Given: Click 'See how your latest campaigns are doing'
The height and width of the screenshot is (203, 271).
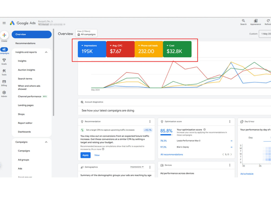Looking at the screenshot, I should coord(108,110).
